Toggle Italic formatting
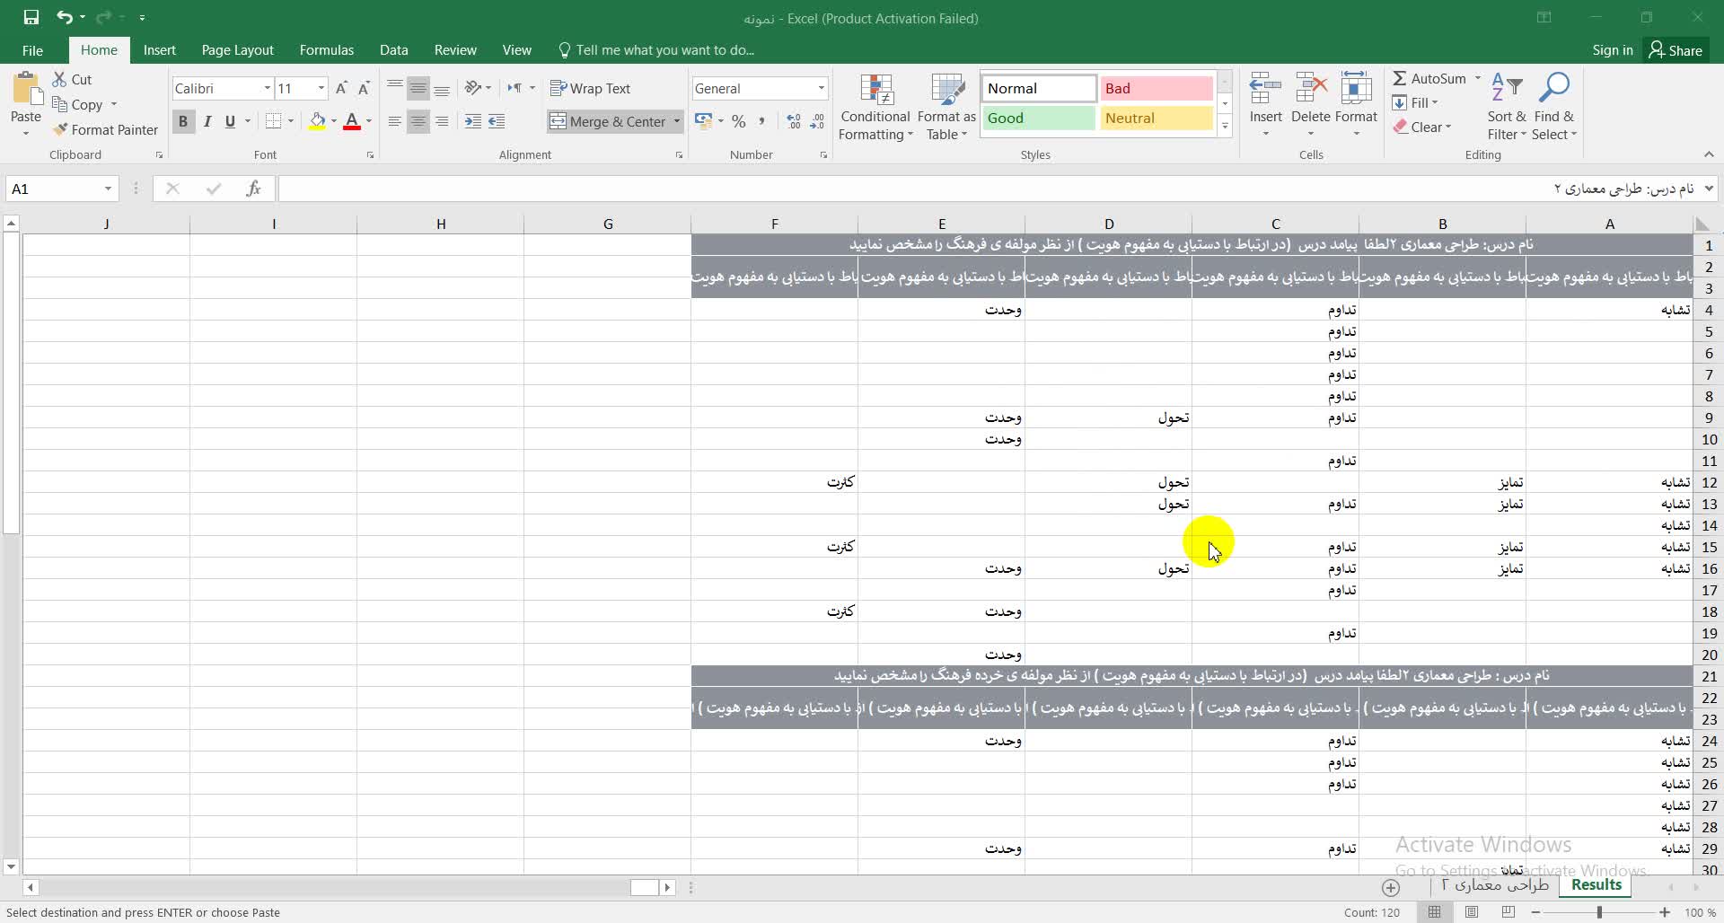The image size is (1724, 923). pyautogui.click(x=207, y=121)
